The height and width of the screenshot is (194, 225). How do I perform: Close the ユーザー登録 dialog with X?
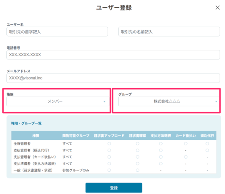click(218, 7)
